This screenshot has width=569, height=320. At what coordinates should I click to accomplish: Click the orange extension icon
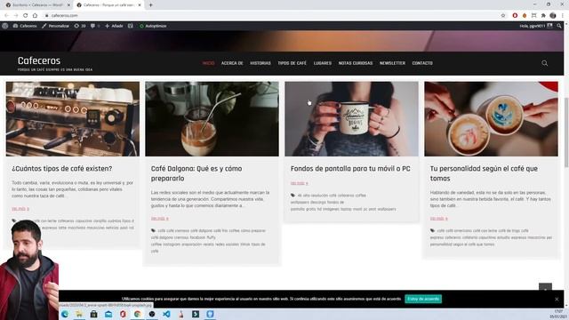tap(525, 15)
